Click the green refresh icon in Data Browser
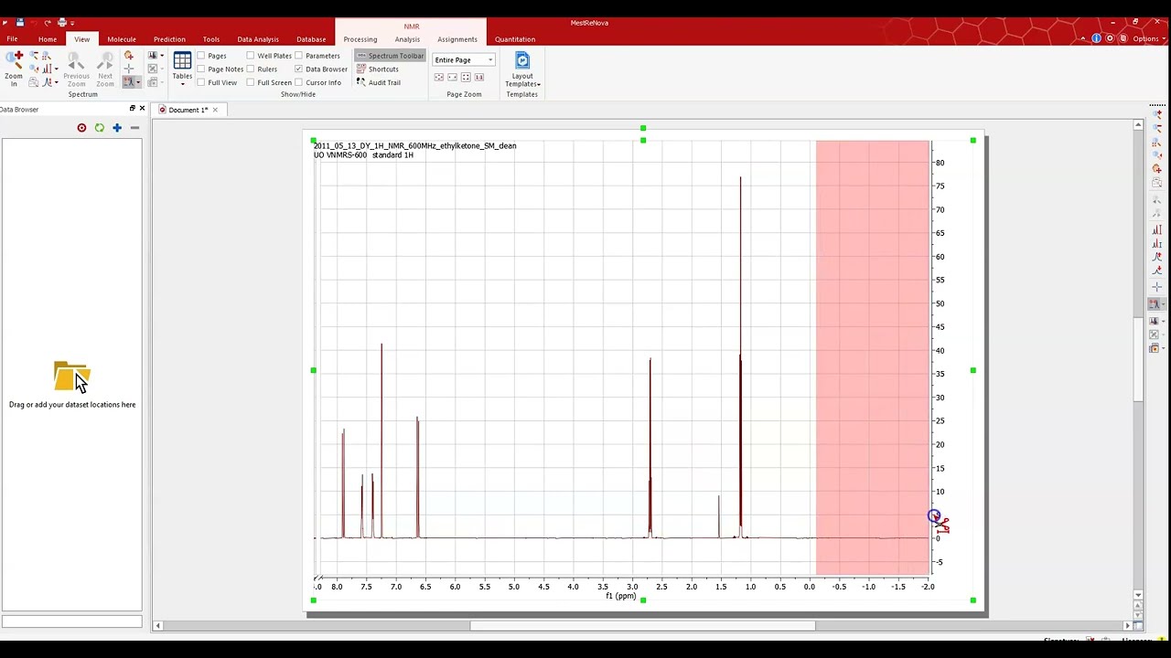The width and height of the screenshot is (1171, 658). pos(100,128)
